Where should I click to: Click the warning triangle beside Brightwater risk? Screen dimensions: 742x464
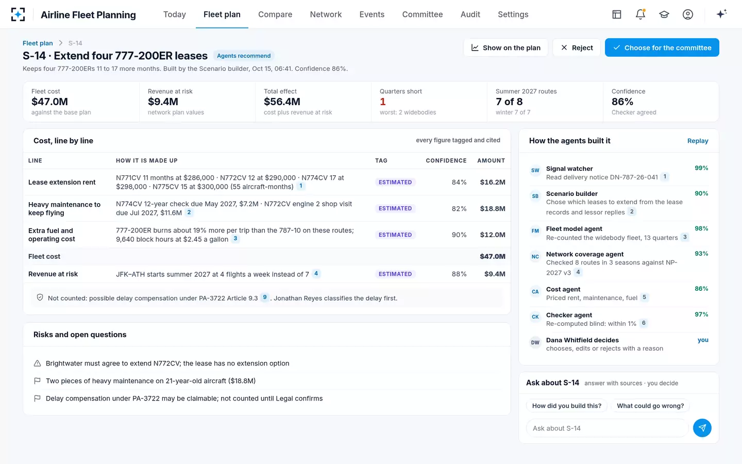coord(37,363)
